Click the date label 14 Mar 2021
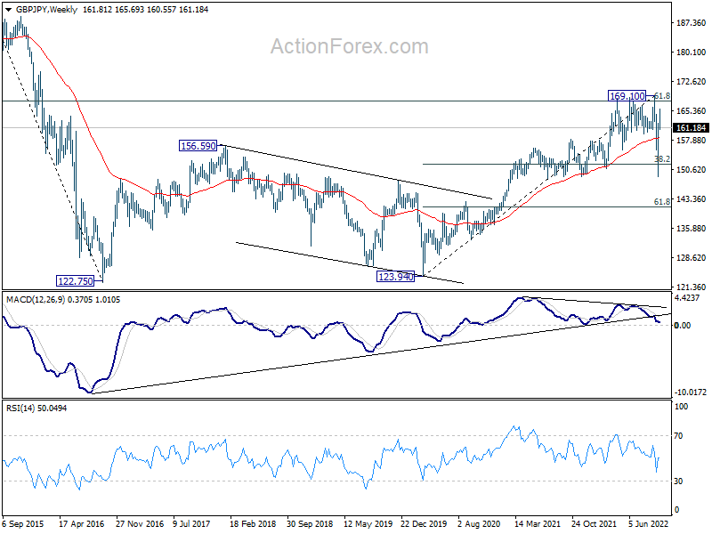 [x=538, y=523]
